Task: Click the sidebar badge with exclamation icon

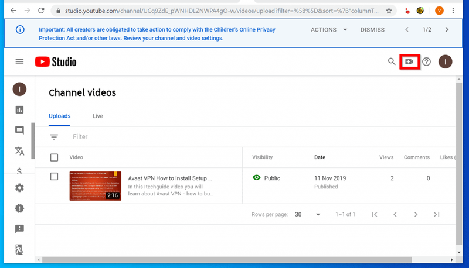Action: pos(19,208)
